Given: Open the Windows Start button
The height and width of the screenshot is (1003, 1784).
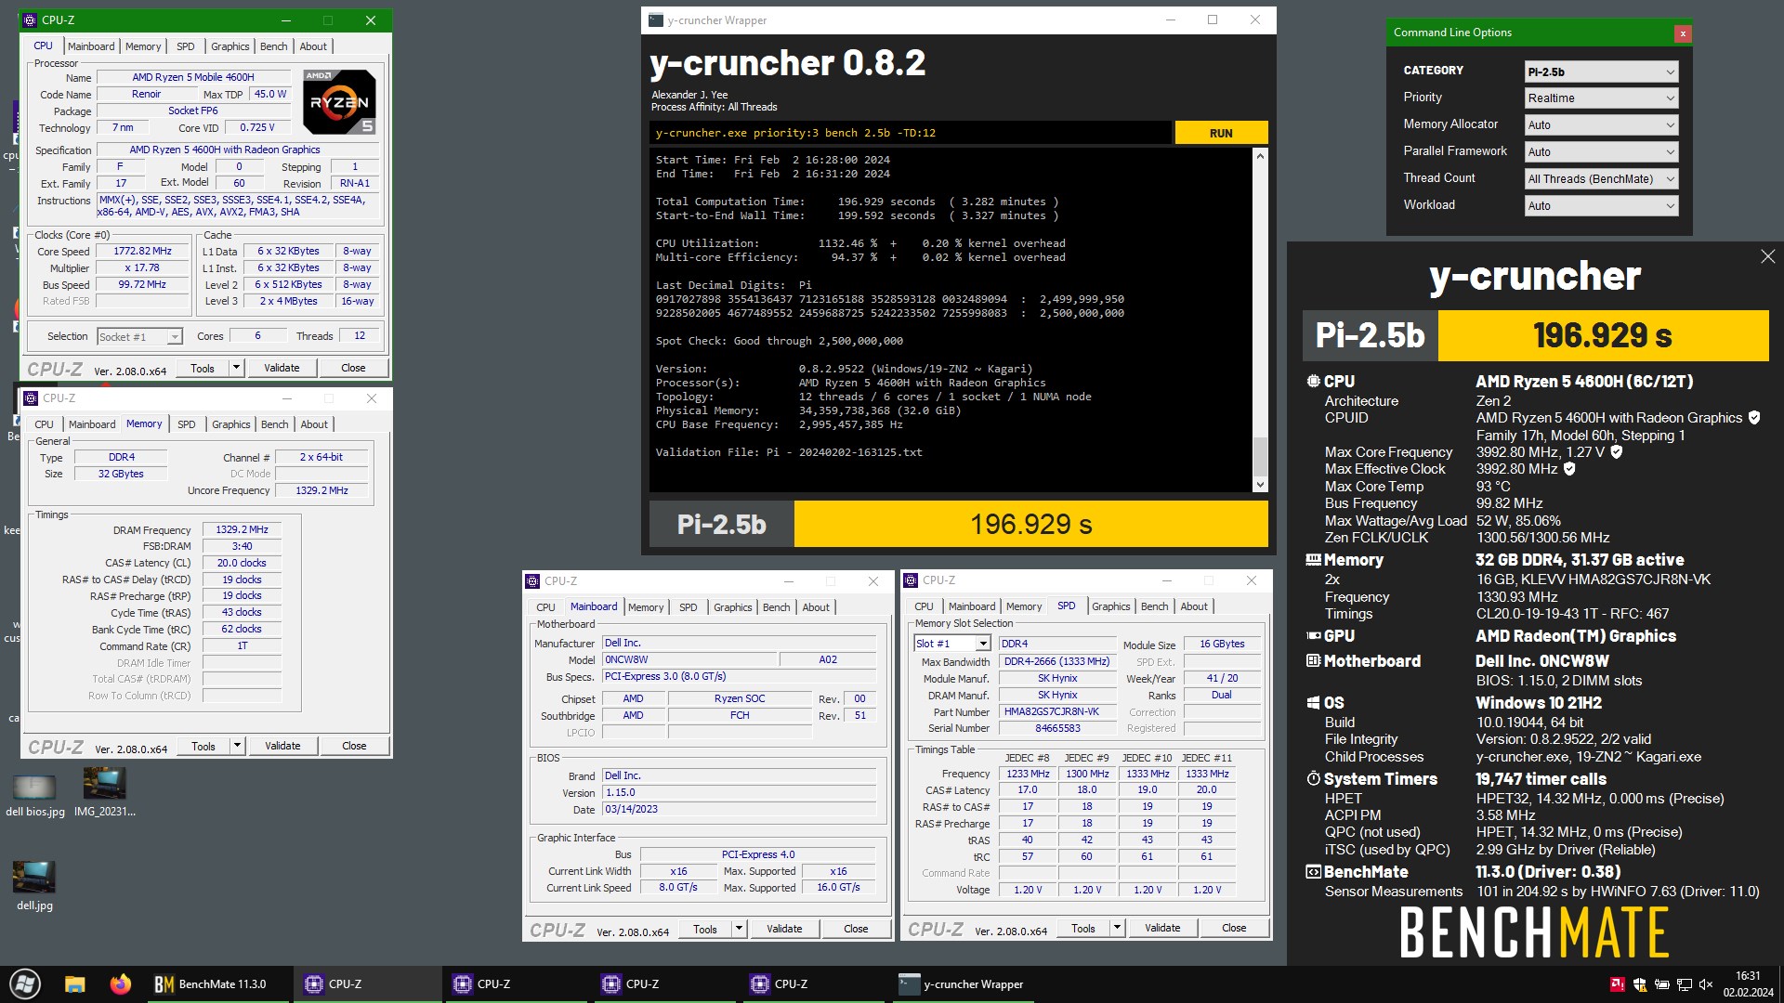Looking at the screenshot, I should pyautogui.click(x=25, y=984).
